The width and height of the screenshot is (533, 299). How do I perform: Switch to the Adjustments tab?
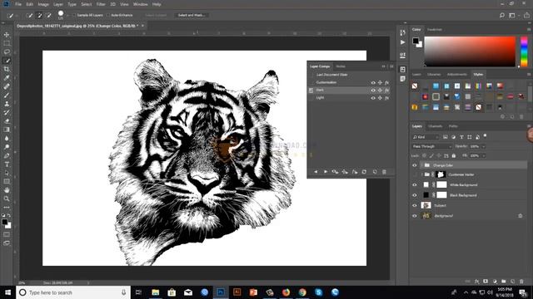(x=457, y=74)
